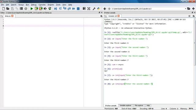Close the Console 1/A tab
This screenshot has width=196, height=110.
tap(119, 16)
